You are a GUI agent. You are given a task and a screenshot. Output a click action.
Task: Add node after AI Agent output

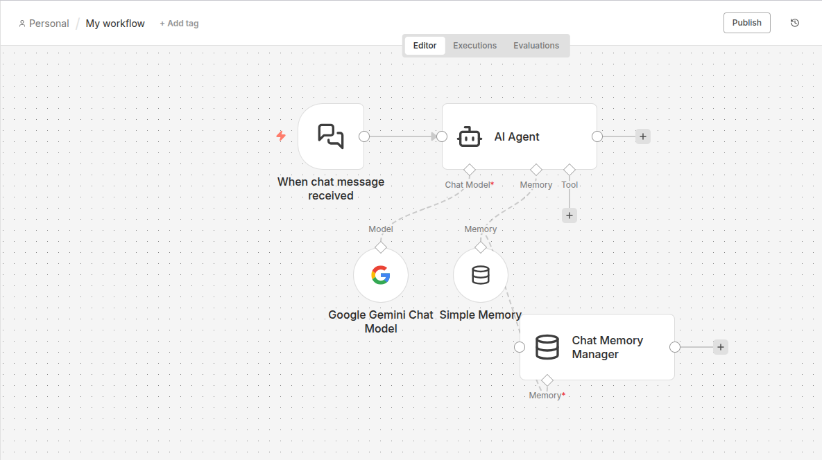point(643,136)
